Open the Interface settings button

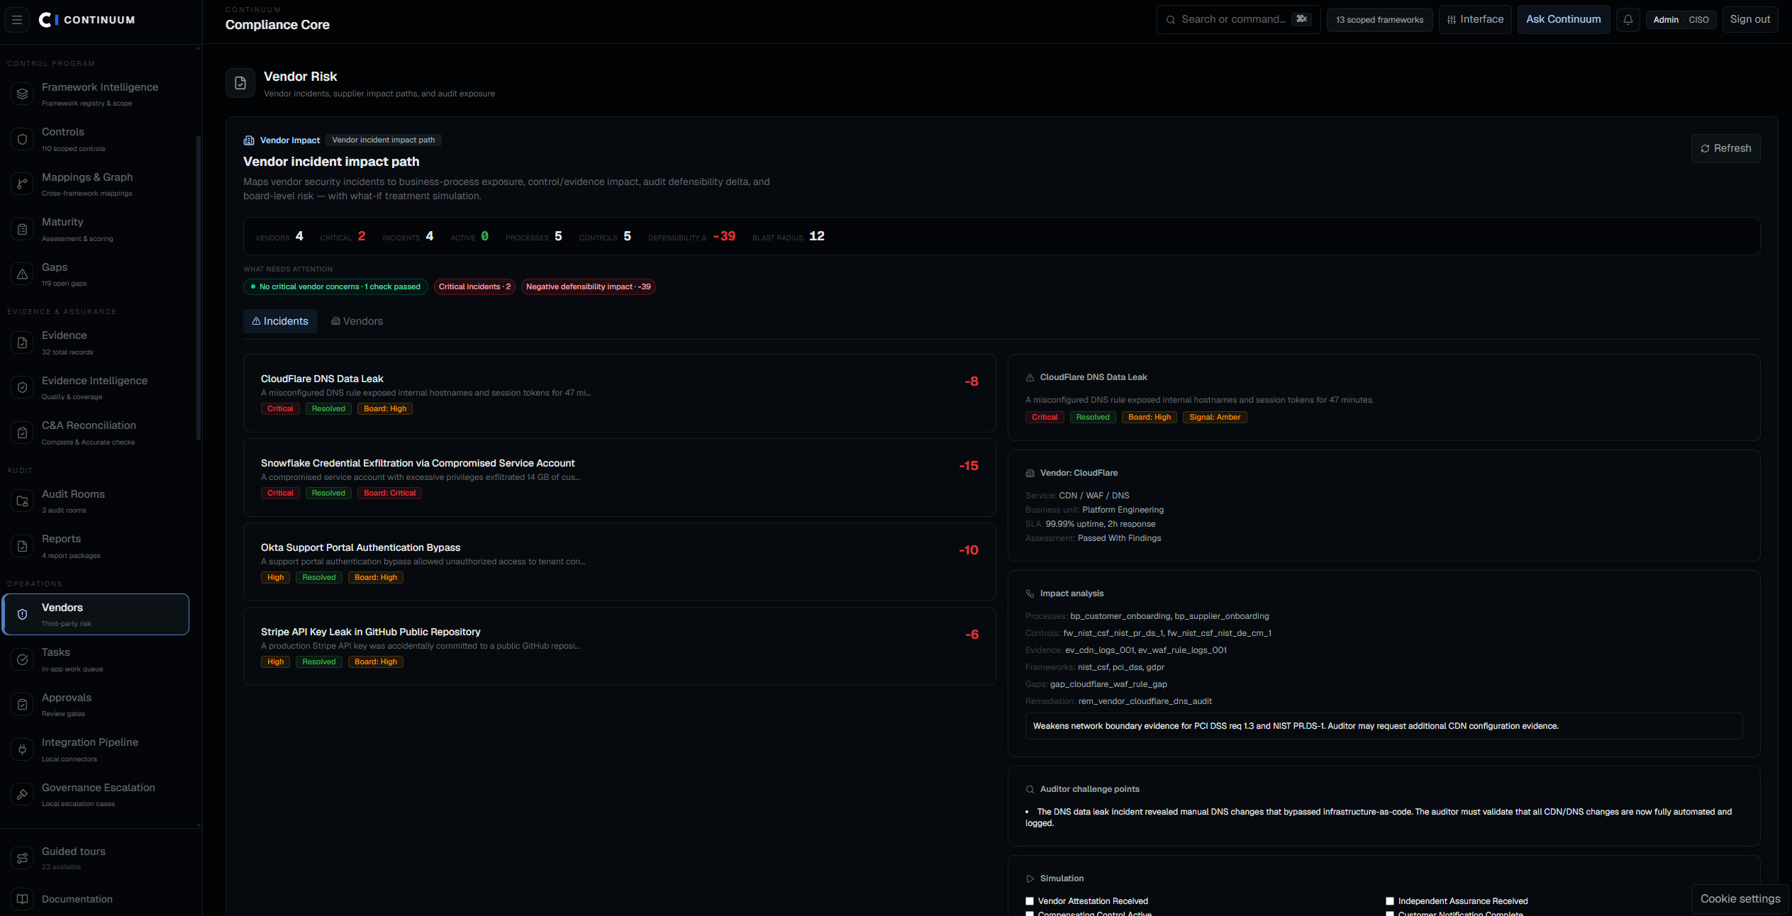point(1474,19)
